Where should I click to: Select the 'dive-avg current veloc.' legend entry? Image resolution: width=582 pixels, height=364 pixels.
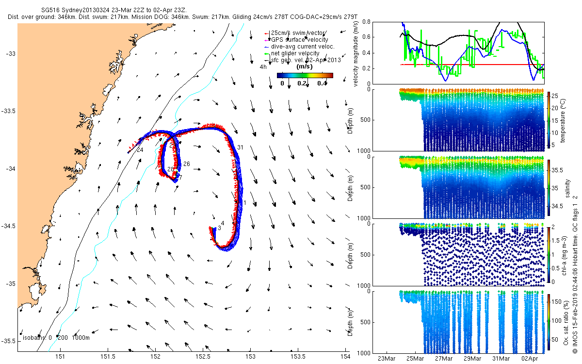pyautogui.click(x=299, y=47)
